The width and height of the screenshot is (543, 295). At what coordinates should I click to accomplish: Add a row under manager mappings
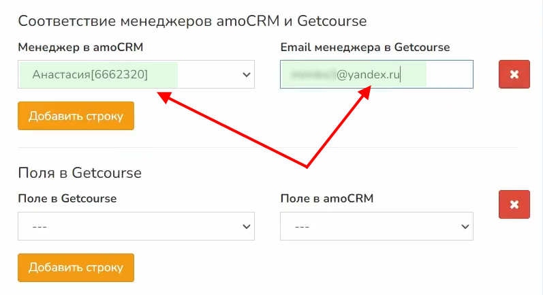76,116
